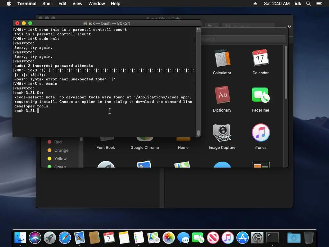The image size is (329, 247).
Task: Select the Google Chrome label in Finder
Action: point(145,147)
